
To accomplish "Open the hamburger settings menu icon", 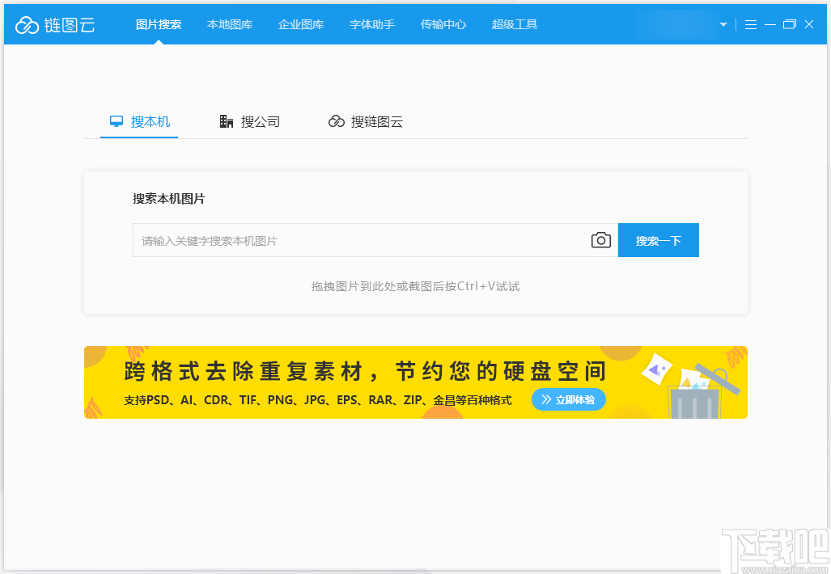I will (x=751, y=24).
